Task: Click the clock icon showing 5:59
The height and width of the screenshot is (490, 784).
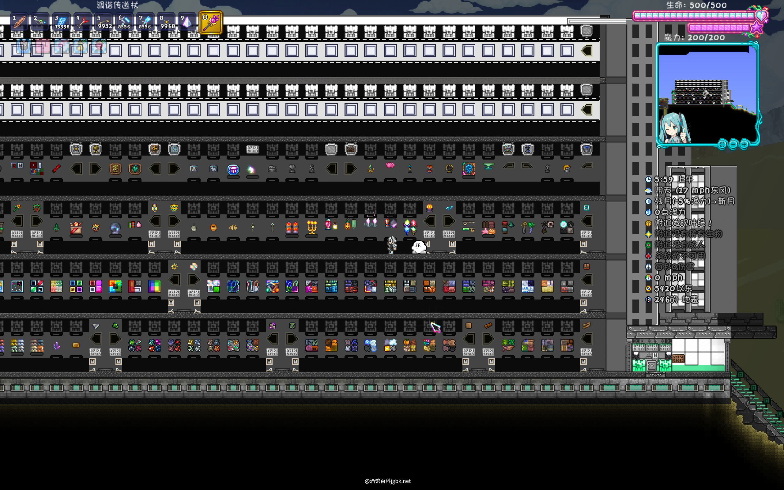Action: (x=648, y=179)
